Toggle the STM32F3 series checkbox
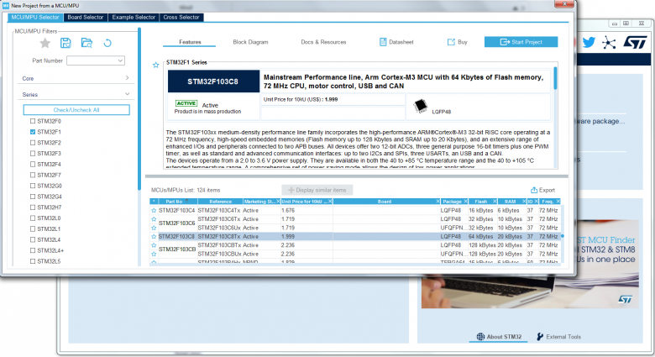The width and height of the screenshot is (655, 357). pyautogui.click(x=33, y=154)
